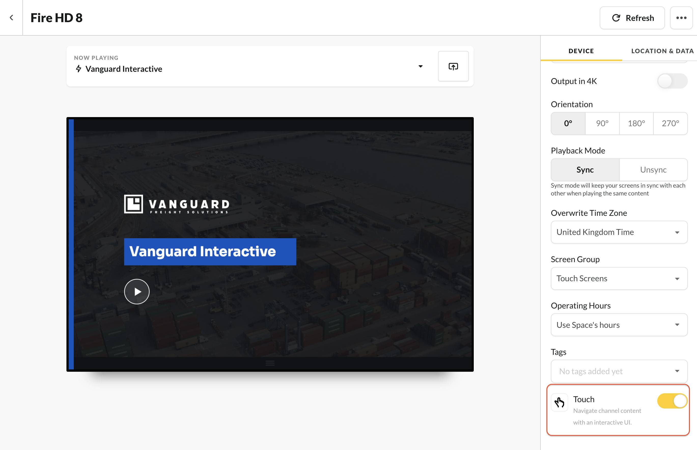Image resolution: width=697 pixels, height=450 pixels.
Task: Choose Unsync playback mode
Action: 653,170
